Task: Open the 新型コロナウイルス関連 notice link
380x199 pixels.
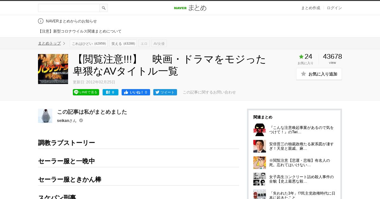Action: [80, 31]
